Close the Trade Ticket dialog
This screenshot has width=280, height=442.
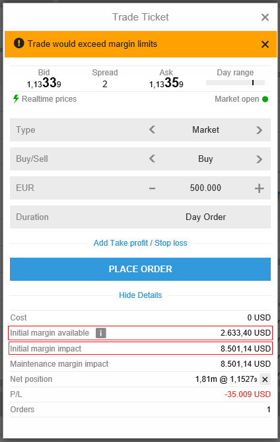coord(265,17)
